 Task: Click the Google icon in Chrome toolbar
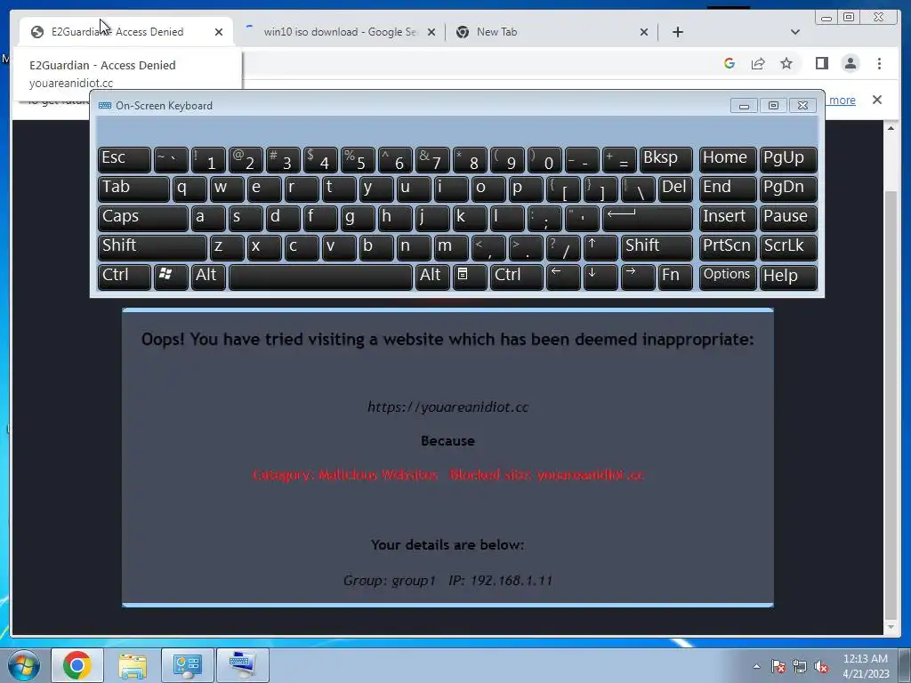click(730, 63)
